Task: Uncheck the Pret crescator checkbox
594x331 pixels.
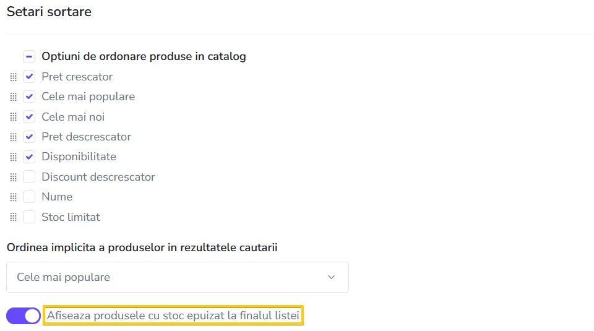Action: click(29, 77)
